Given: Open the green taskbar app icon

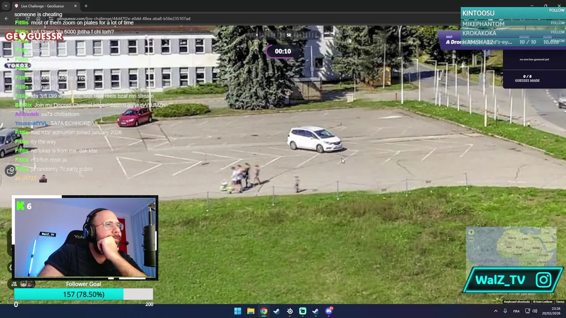Looking at the screenshot, I should coord(302,311).
